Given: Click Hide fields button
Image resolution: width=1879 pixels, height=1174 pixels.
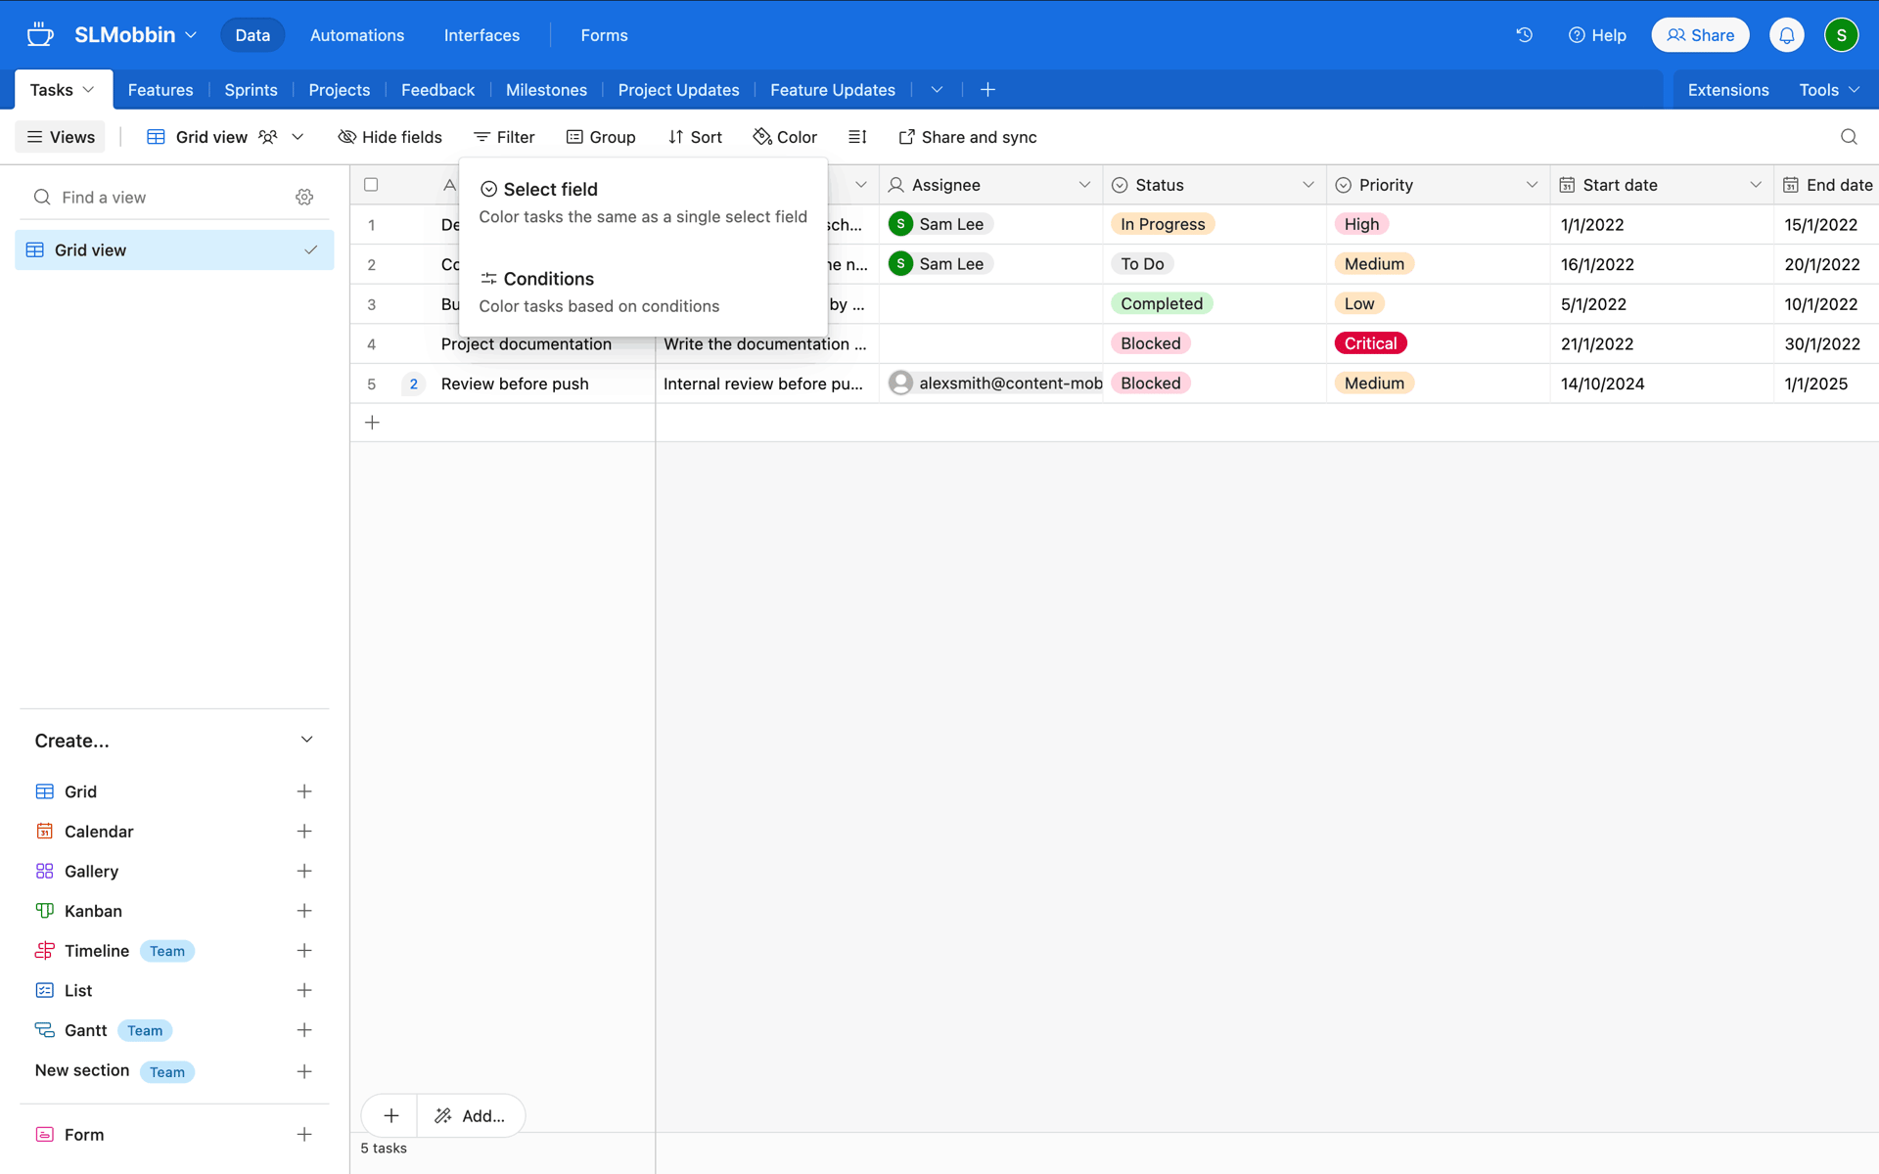Looking at the screenshot, I should (x=390, y=137).
